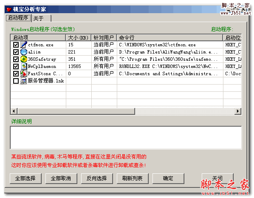This screenshot has height=198, width=254.
Task: Click the C:\WINDOWS\system32\ctfmon.exe command line
Action: [157, 45]
